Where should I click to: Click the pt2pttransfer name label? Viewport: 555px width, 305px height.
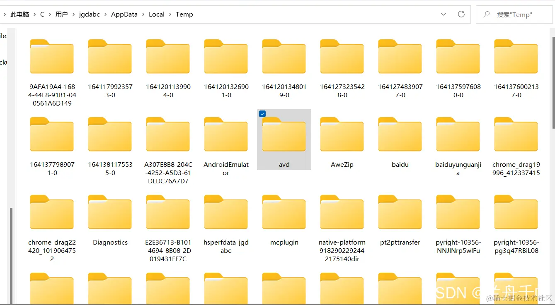click(400, 243)
